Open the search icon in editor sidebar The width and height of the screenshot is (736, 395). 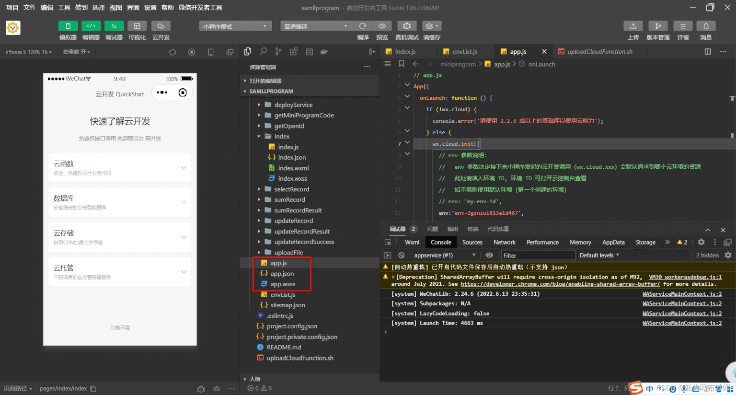tap(263, 51)
